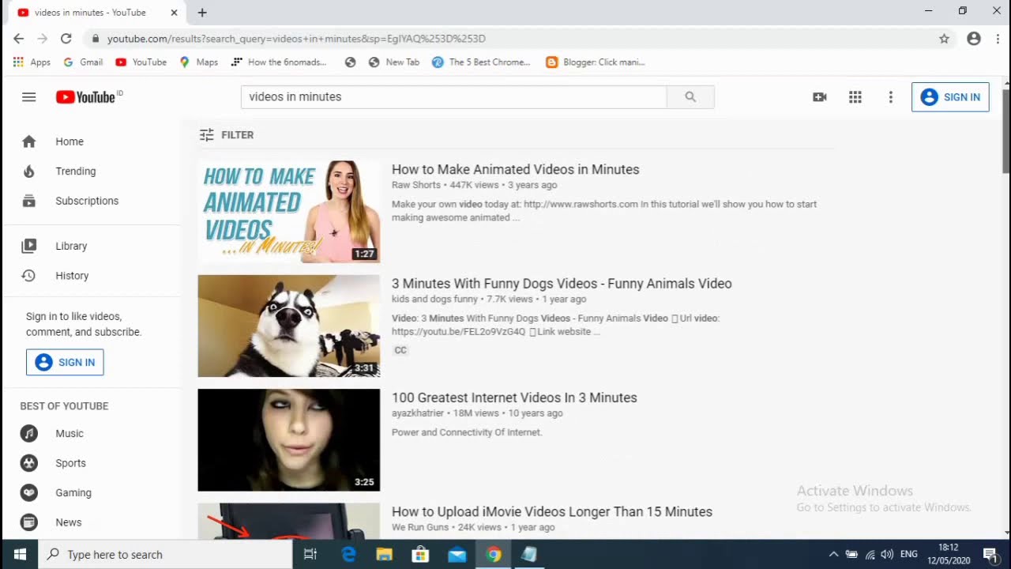The image size is (1011, 569).
Task: Open title 100 Greatest Internet Videos In 3 Minutes
Action: coord(514,398)
